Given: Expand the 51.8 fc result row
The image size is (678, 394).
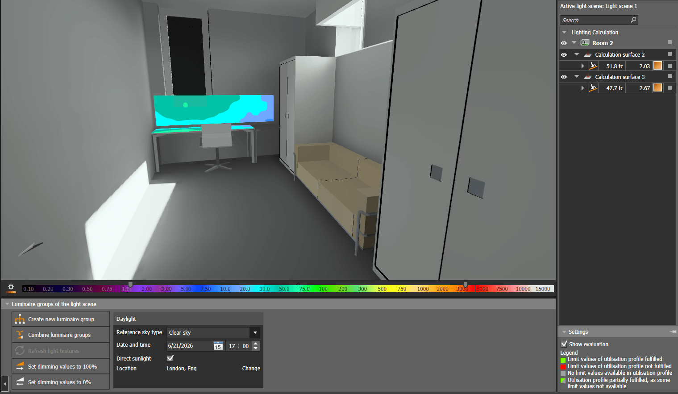Looking at the screenshot, I should pyautogui.click(x=582, y=66).
